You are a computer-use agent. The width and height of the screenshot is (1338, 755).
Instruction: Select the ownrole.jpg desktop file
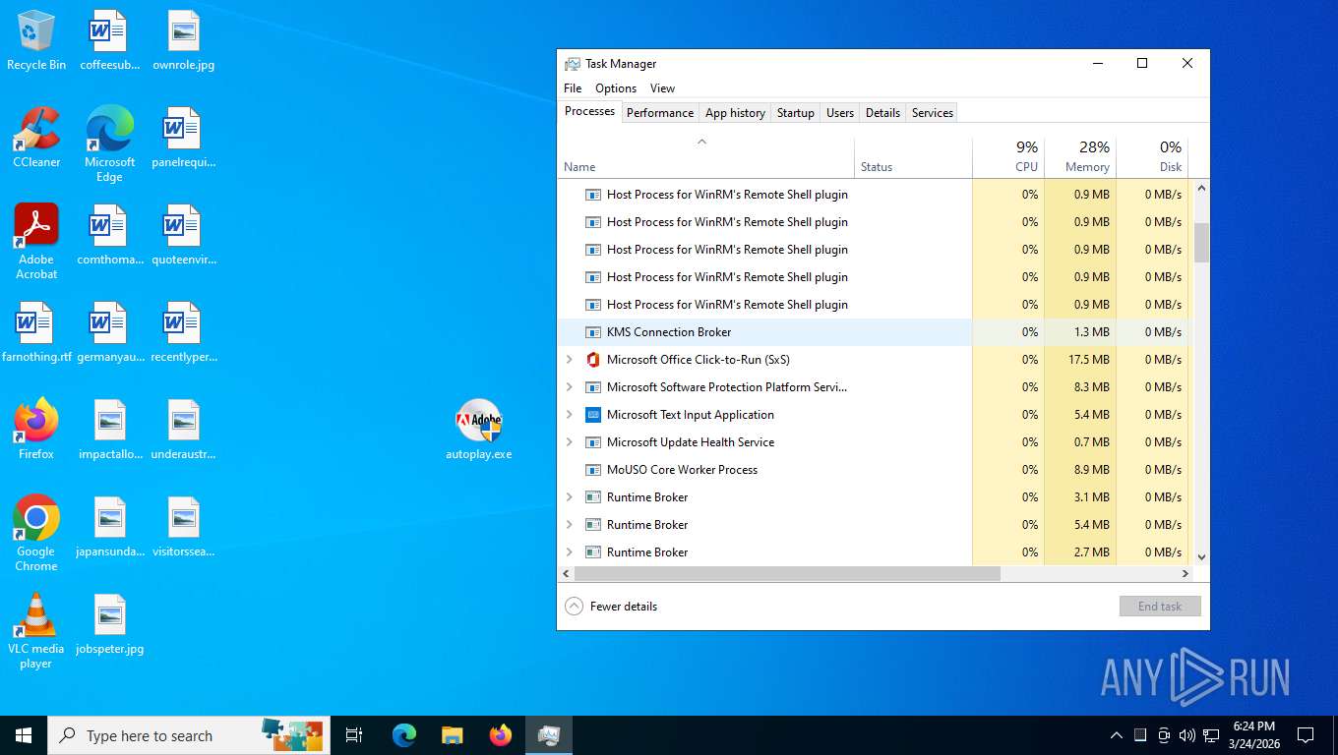pos(183,40)
